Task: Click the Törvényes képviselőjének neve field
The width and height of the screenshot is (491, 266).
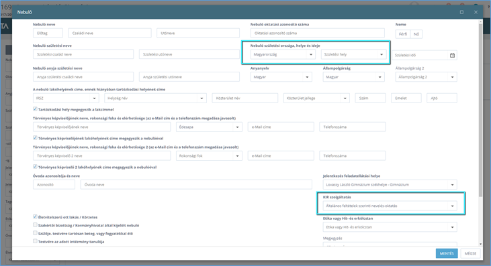Action: tap(102, 127)
